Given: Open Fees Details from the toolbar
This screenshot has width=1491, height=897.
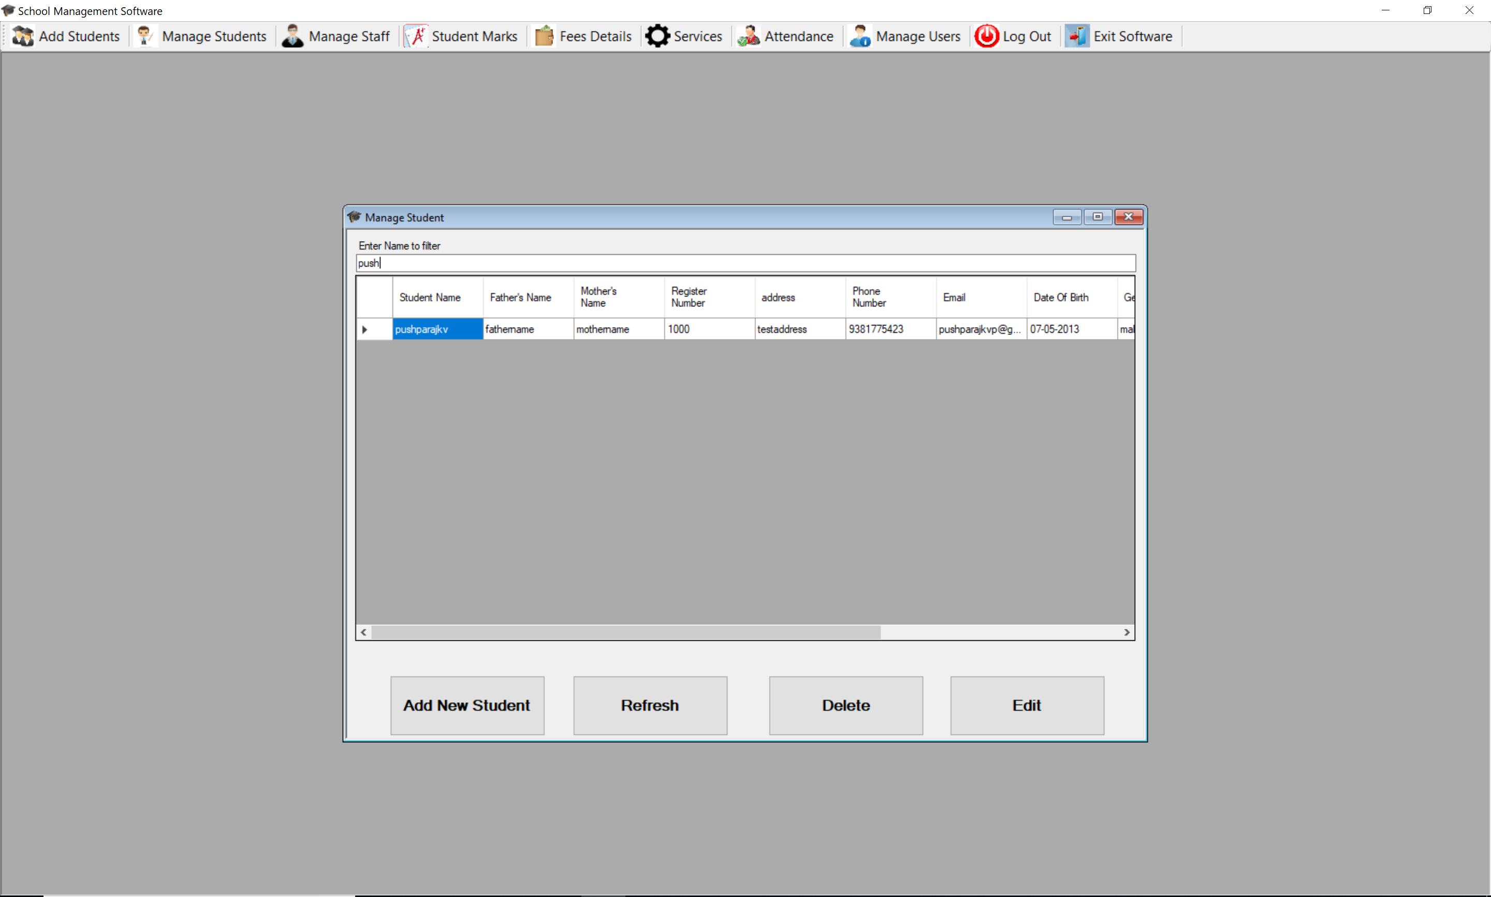Looking at the screenshot, I should click(544, 36).
